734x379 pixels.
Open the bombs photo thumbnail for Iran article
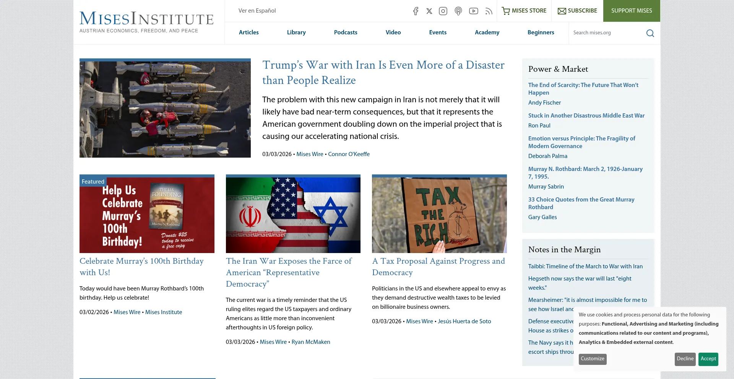(x=165, y=108)
